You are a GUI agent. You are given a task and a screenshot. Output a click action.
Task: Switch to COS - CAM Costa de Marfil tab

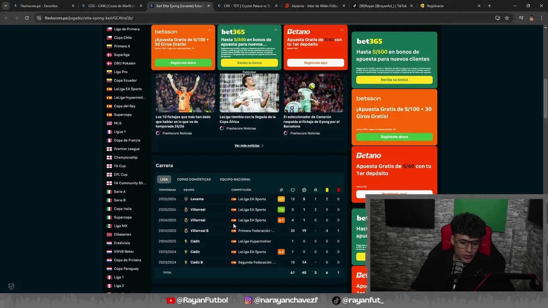point(111,6)
